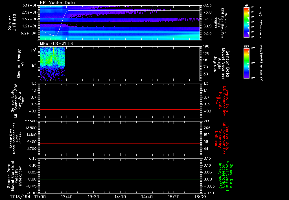Click the '52.5' sun elevation tick
Viewport: 289px width, 200px height.
point(207,33)
